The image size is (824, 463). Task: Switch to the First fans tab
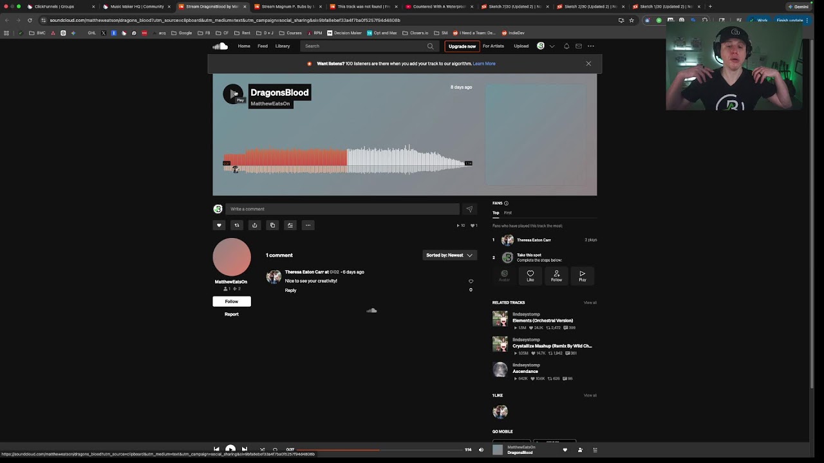(508, 213)
